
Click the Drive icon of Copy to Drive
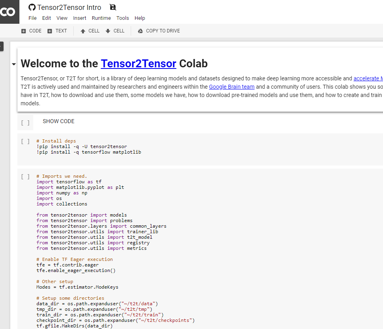coord(140,31)
